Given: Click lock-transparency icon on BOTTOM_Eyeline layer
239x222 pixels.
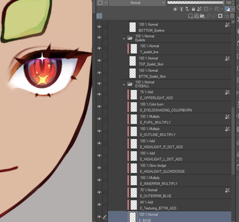Looking at the screenshot, I should [227, 25].
